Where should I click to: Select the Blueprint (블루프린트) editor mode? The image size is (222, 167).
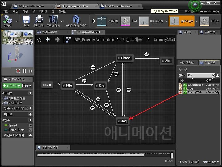[x=182, y=21]
